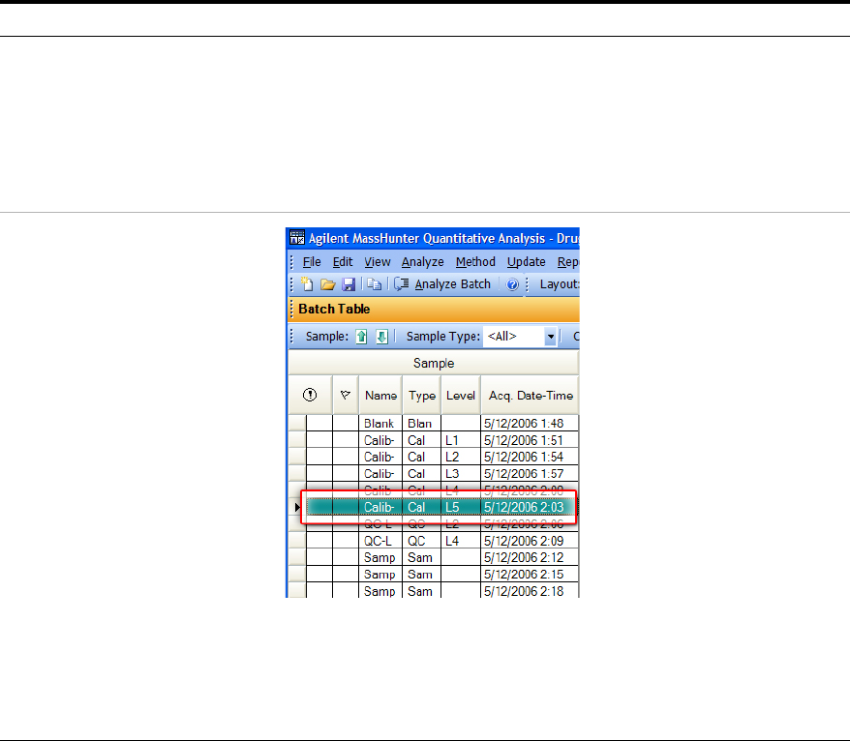Click the QC type cell for L4 row
850x741 pixels.
422,541
